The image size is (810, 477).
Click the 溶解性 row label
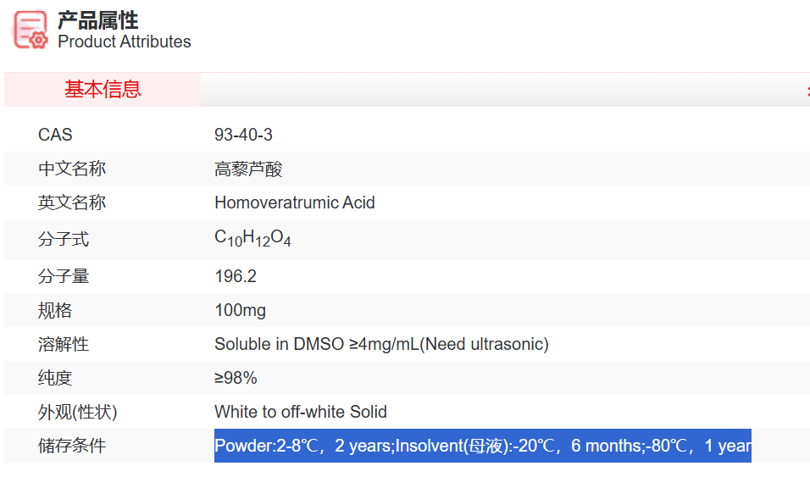click(64, 344)
